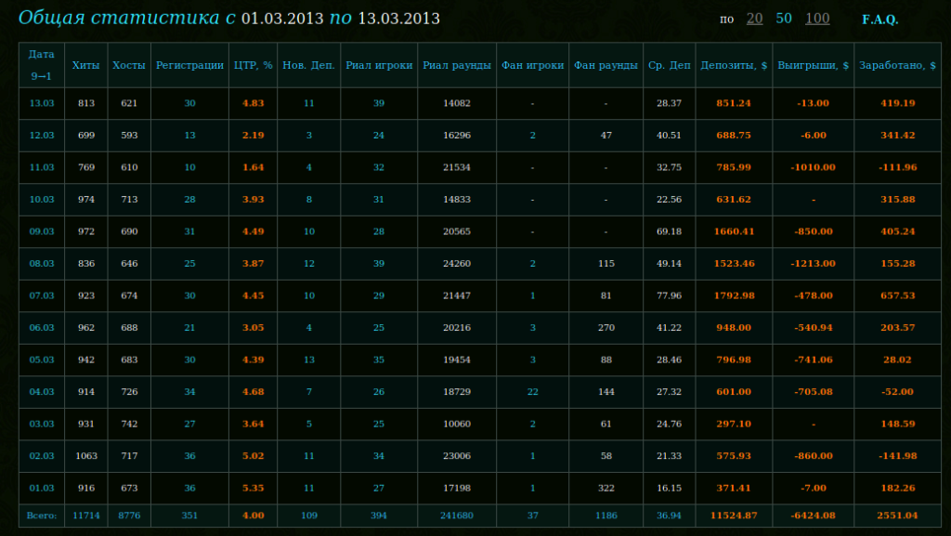The image size is (951, 536).
Task: Click the Ср. Деп column header
Action: tap(669, 65)
